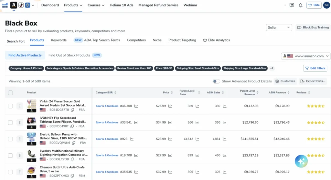Open Helium 10 Ads
The width and height of the screenshot is (331, 180).
[122, 5]
